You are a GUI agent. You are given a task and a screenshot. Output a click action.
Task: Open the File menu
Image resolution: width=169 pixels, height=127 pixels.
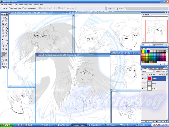(x=2, y=5)
